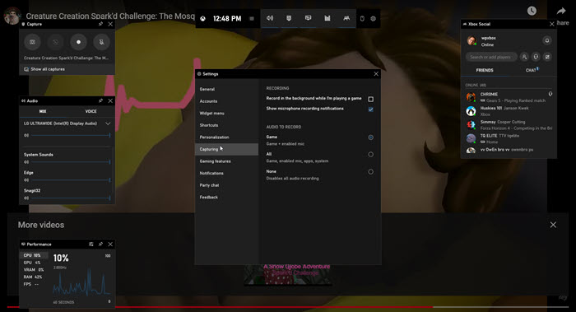Open Settings gear on Game Bar
The height and width of the screenshot is (312, 576).
(374, 18)
